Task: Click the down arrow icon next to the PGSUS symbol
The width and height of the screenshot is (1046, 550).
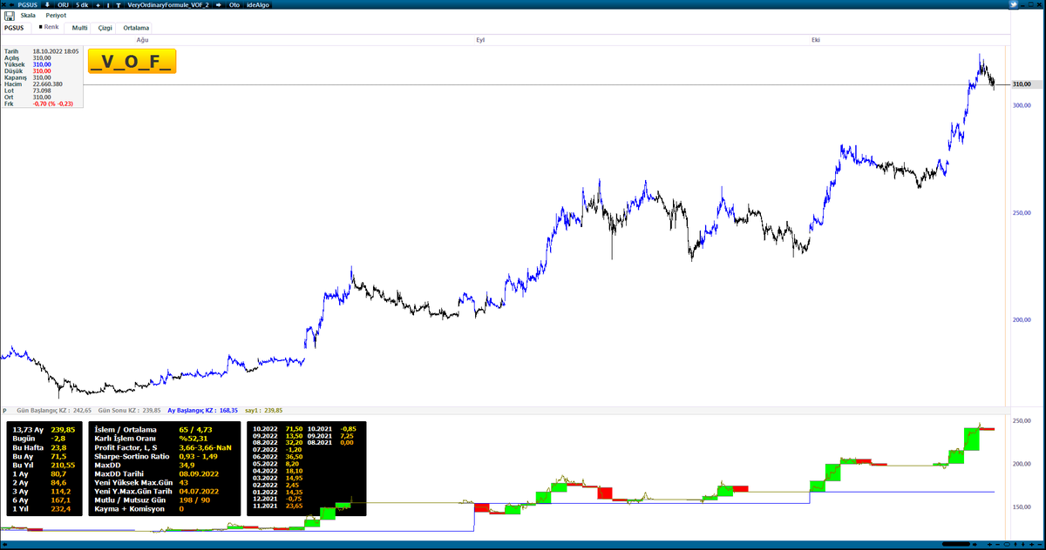Action: 47,5
